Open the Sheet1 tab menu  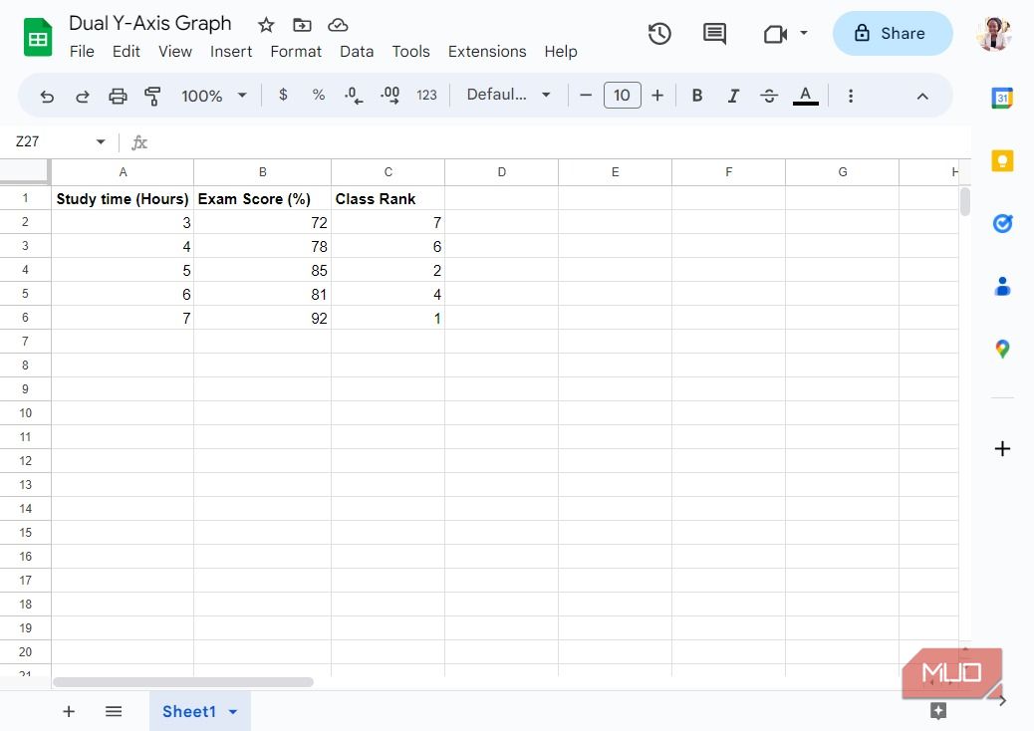[233, 711]
